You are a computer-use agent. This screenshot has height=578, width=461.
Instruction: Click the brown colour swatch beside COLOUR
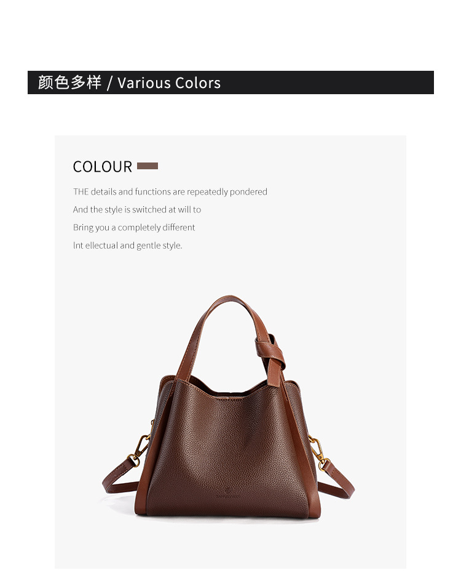[148, 166]
